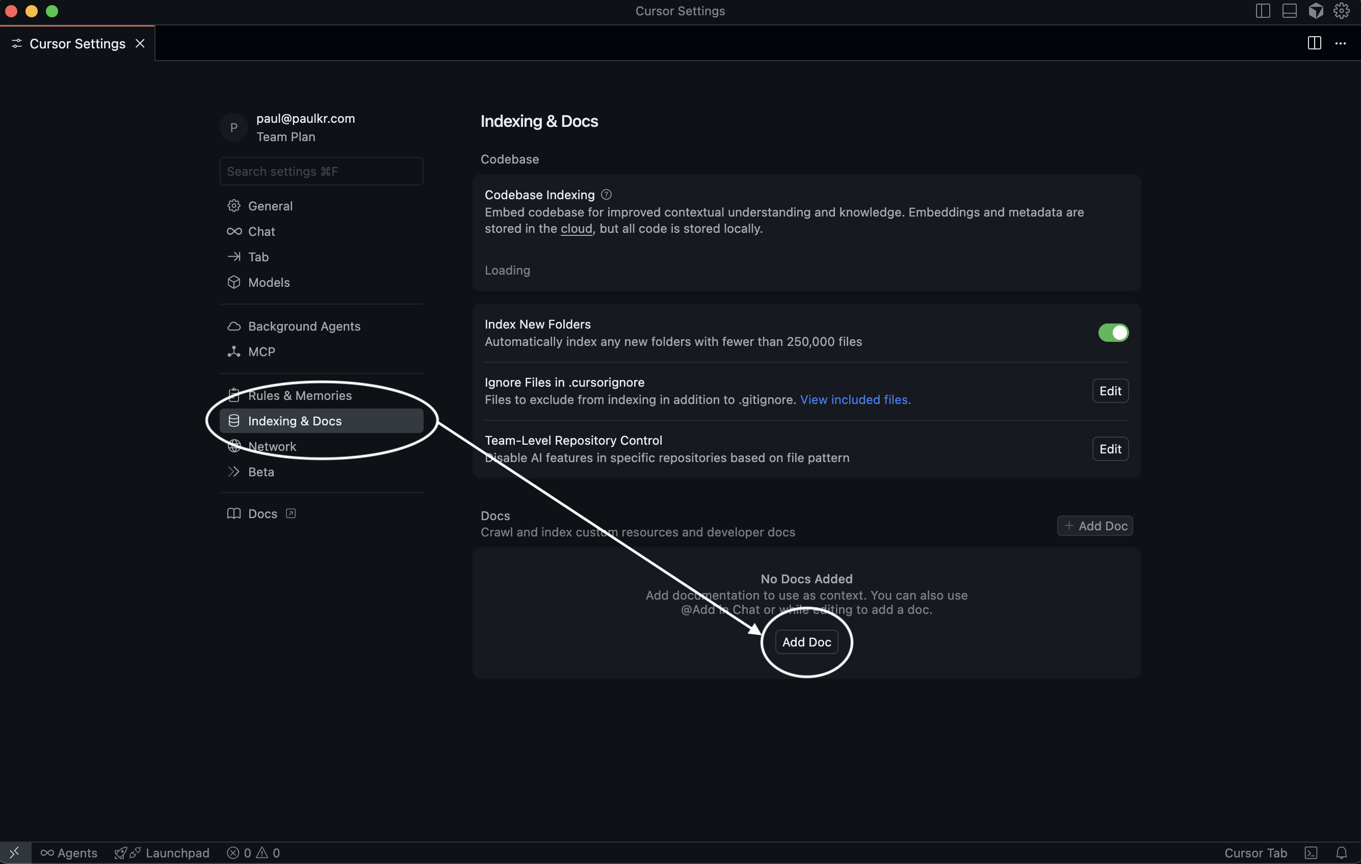This screenshot has height=864, width=1361.
Task: Open View included files link
Action: click(855, 399)
